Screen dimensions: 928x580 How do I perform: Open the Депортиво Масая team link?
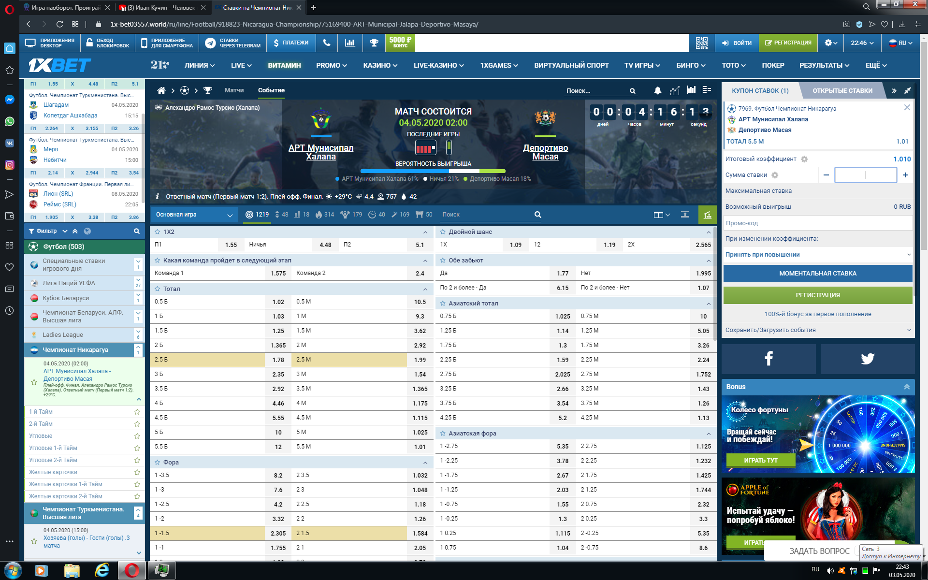click(545, 152)
